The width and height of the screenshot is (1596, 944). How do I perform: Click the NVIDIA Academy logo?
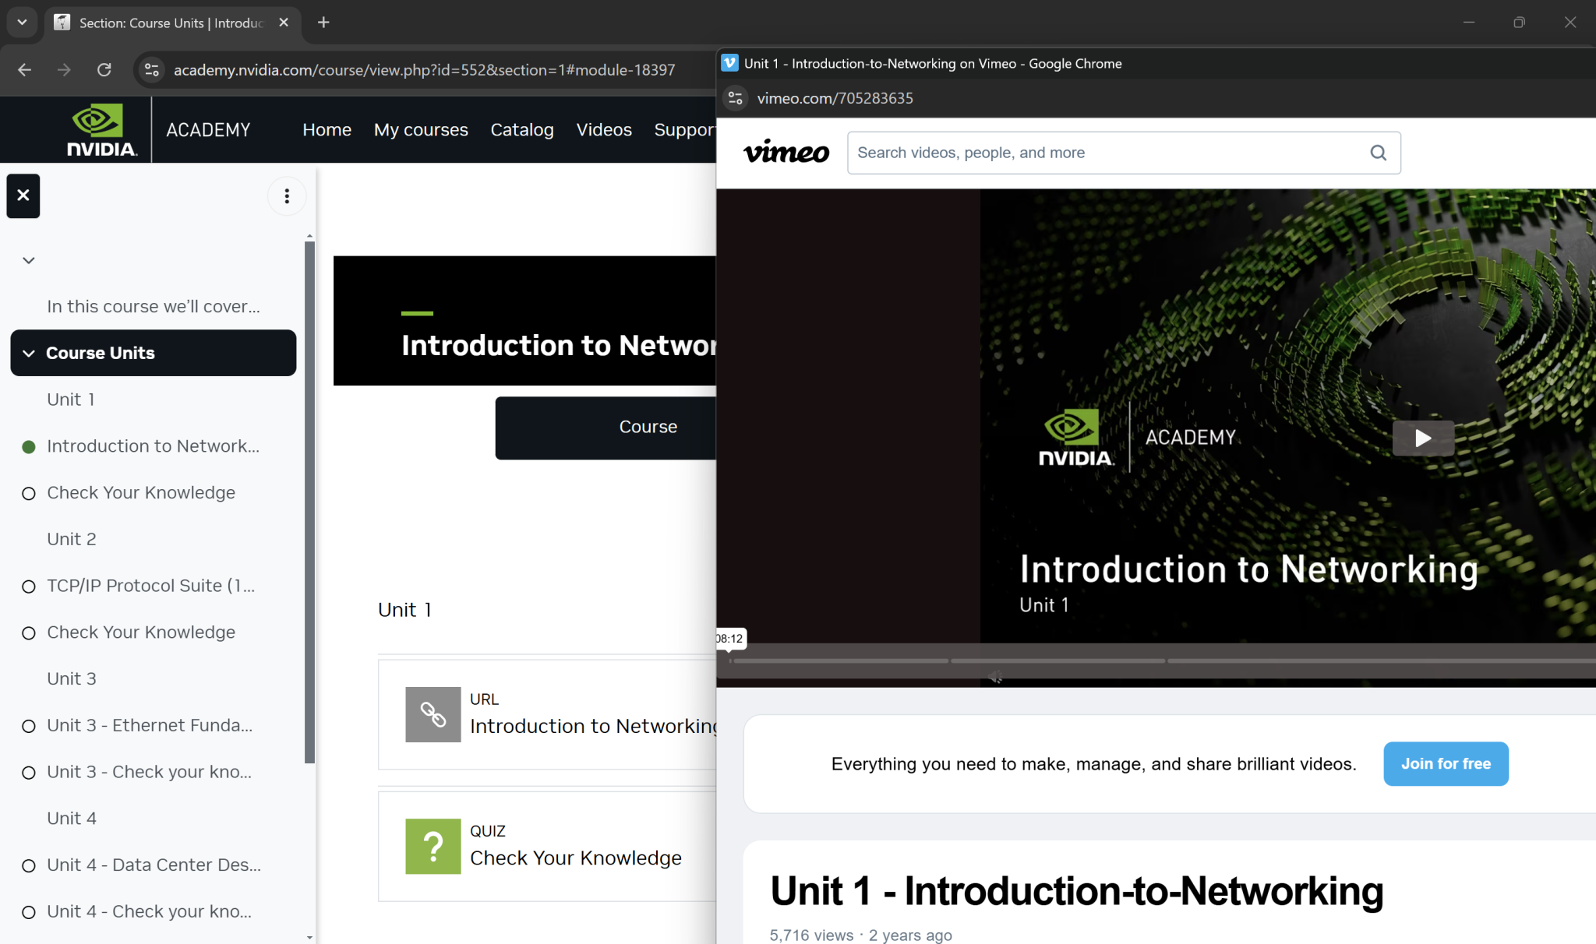98,129
